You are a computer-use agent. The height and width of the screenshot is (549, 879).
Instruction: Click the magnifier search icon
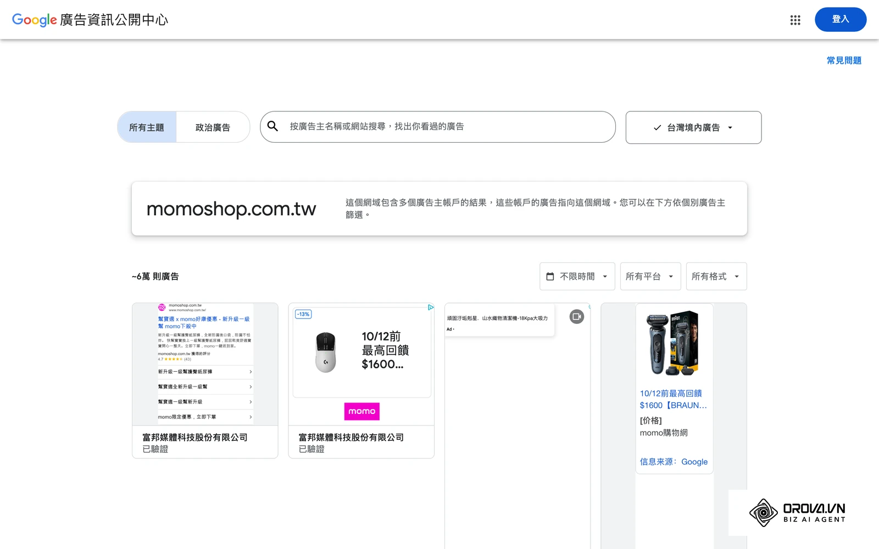pos(272,126)
